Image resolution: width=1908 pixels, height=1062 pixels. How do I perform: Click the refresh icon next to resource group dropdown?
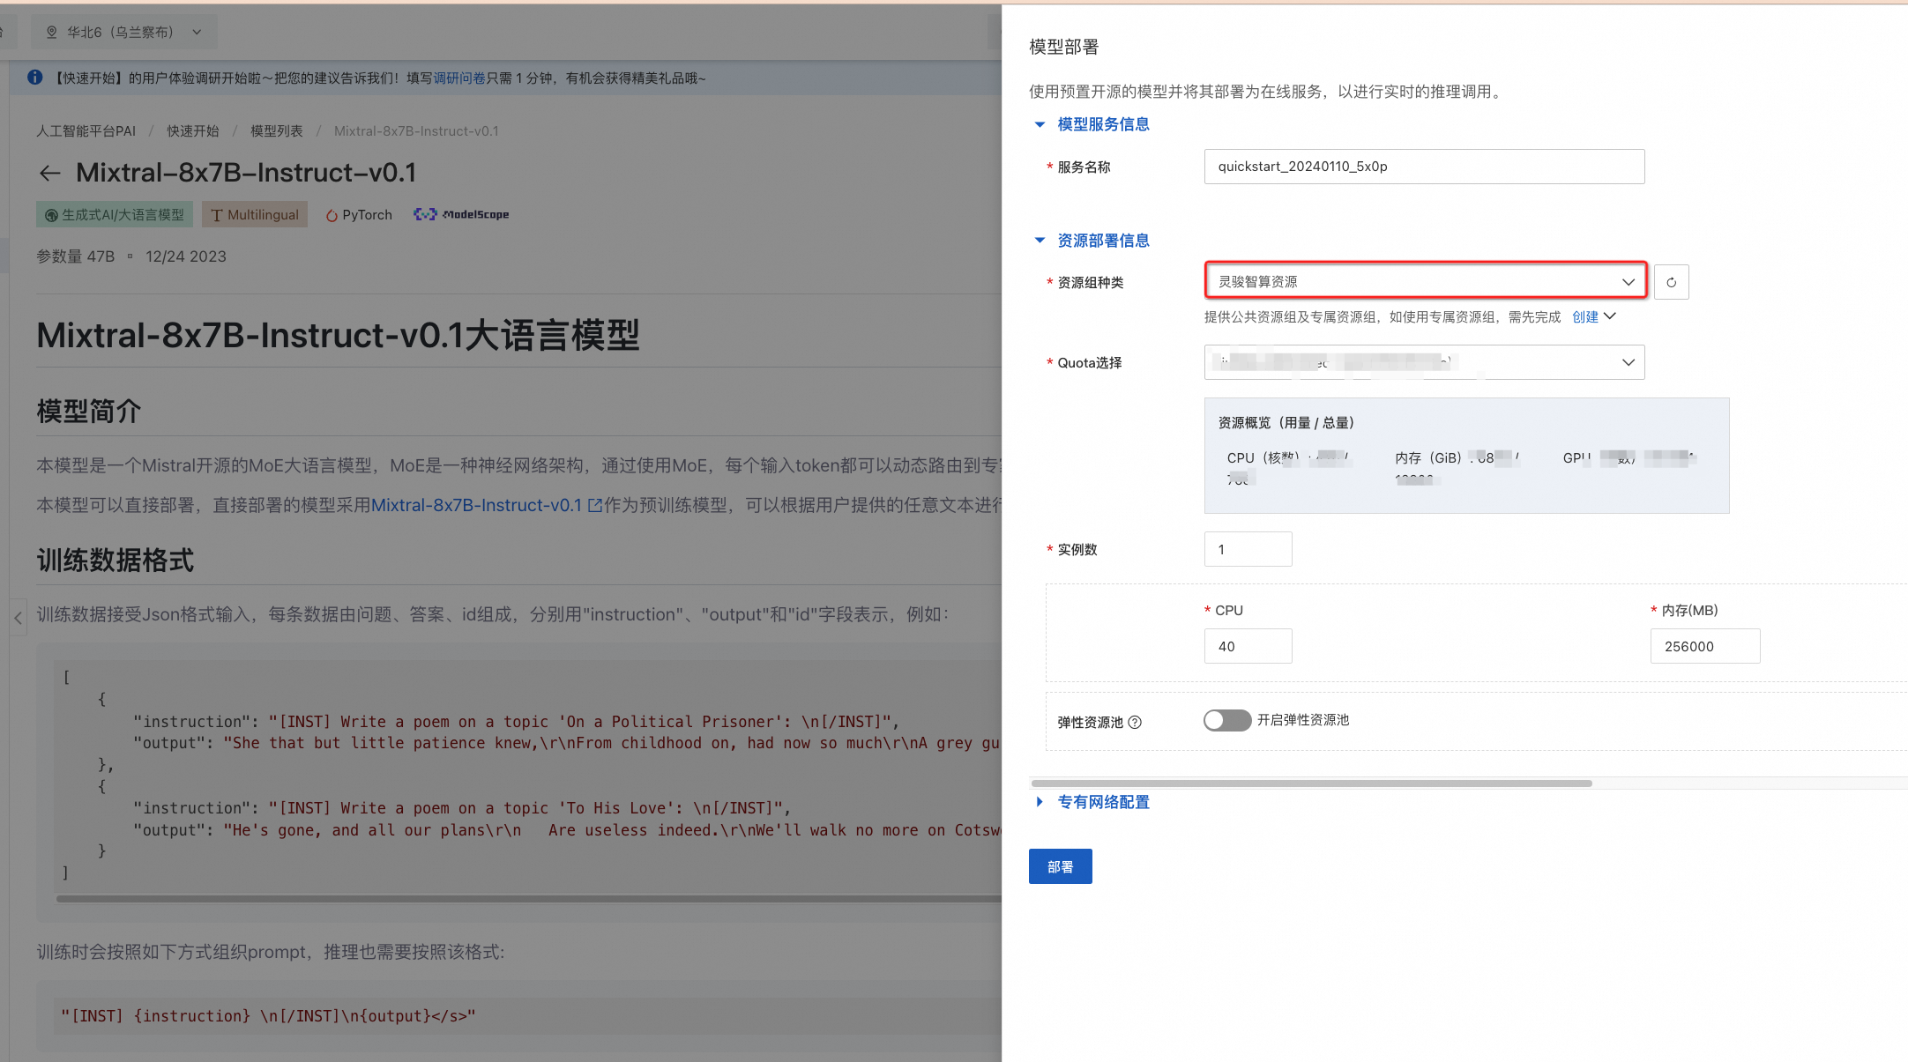pos(1671,282)
